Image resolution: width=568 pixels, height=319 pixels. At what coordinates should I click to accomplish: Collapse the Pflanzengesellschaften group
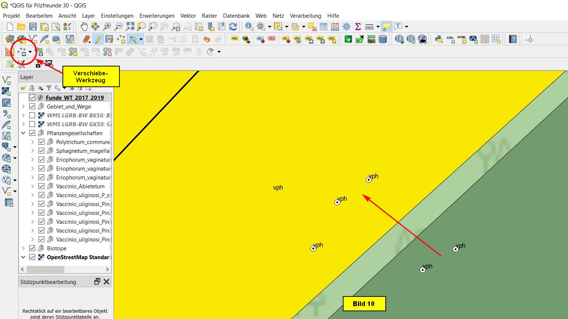23,133
